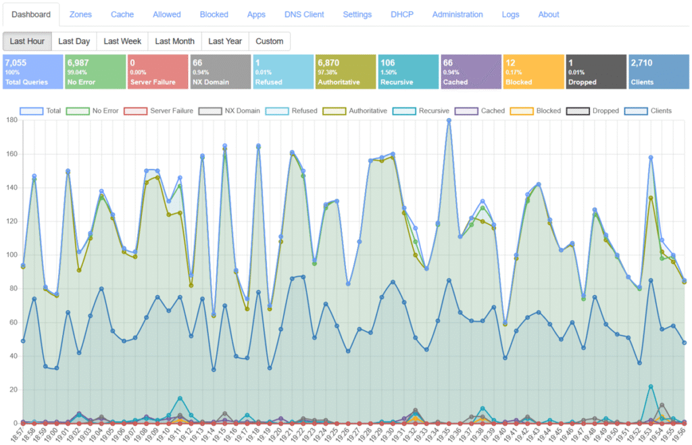Click the Total Queries stat card
692x445 pixels.
pos(32,72)
